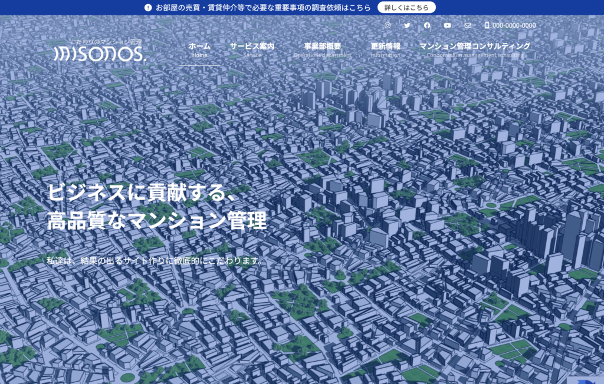Click the phone number 000-0000-0000
Image resolution: width=604 pixels, height=384 pixels.
click(514, 25)
